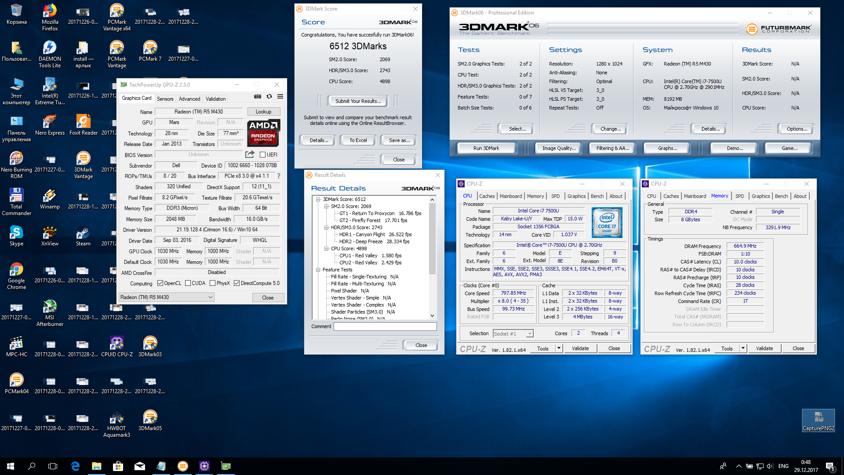Viewport: 844px width, 475px height.
Task: Open SPD tab in right CPU-Z
Action: pos(740,196)
